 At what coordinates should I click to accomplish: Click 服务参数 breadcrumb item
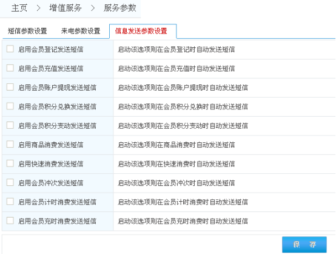(120, 8)
